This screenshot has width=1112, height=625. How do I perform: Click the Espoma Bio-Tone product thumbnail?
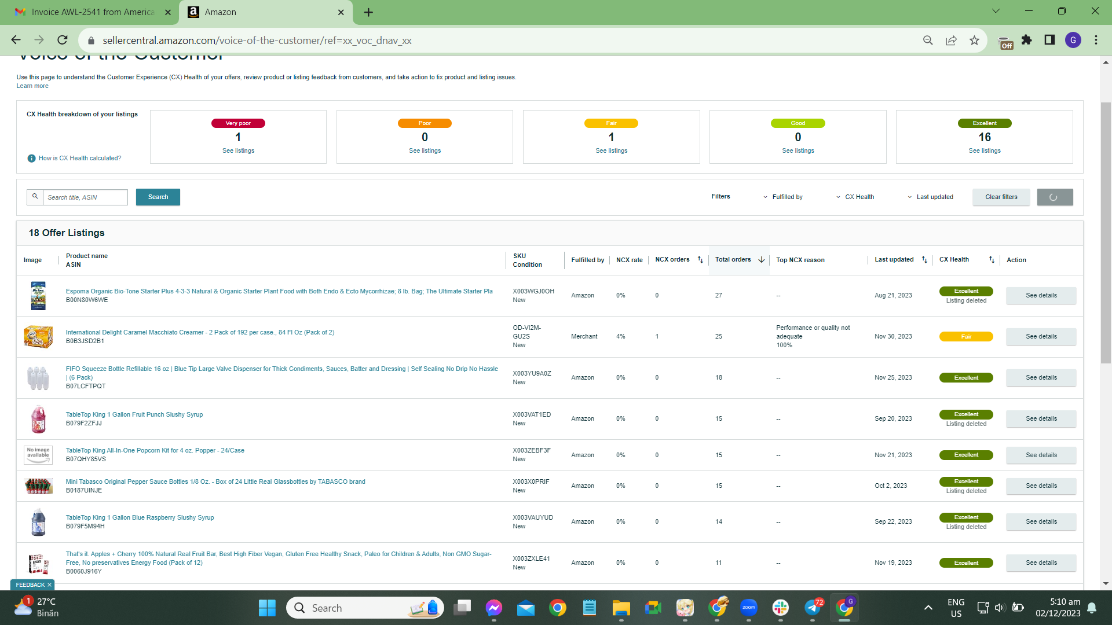(38, 296)
